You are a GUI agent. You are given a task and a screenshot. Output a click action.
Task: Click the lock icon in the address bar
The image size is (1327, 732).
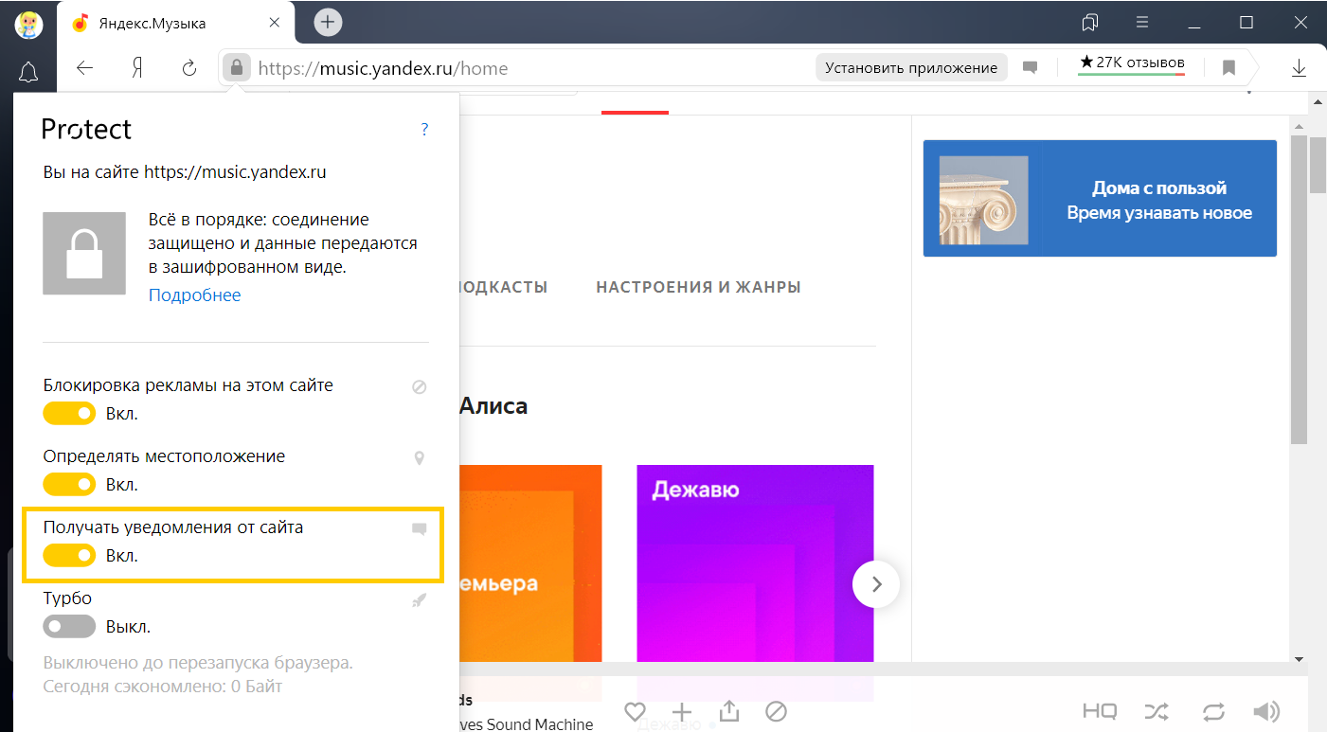click(236, 68)
